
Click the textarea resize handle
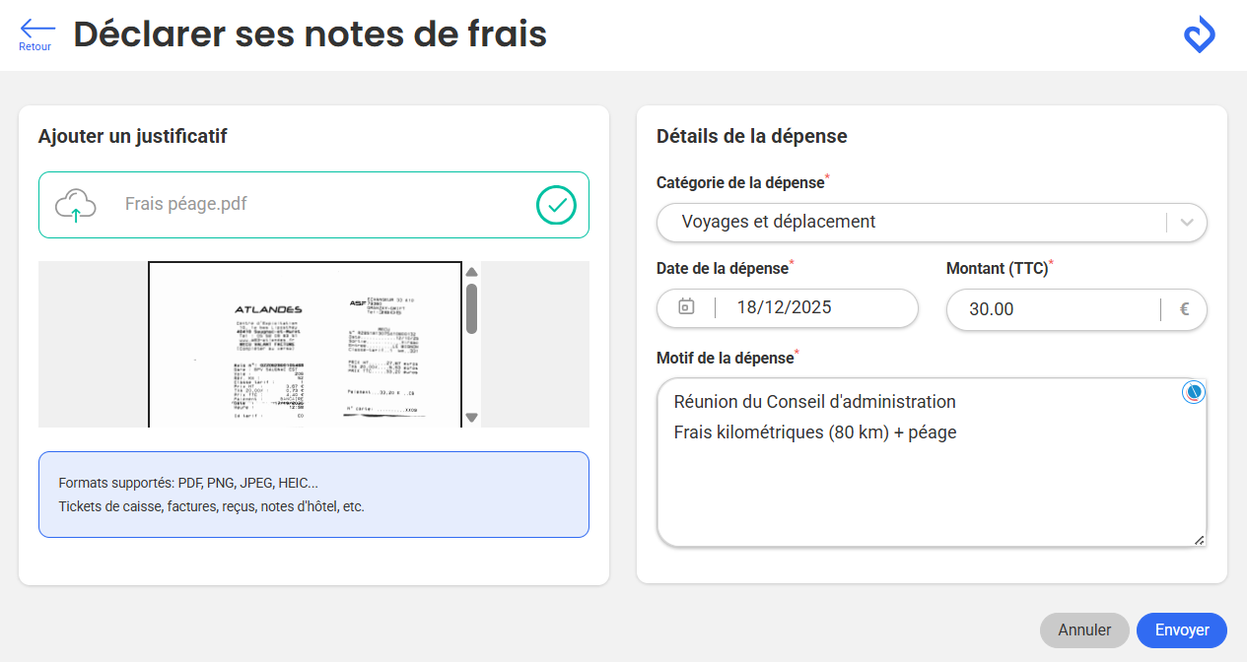coord(1199,540)
